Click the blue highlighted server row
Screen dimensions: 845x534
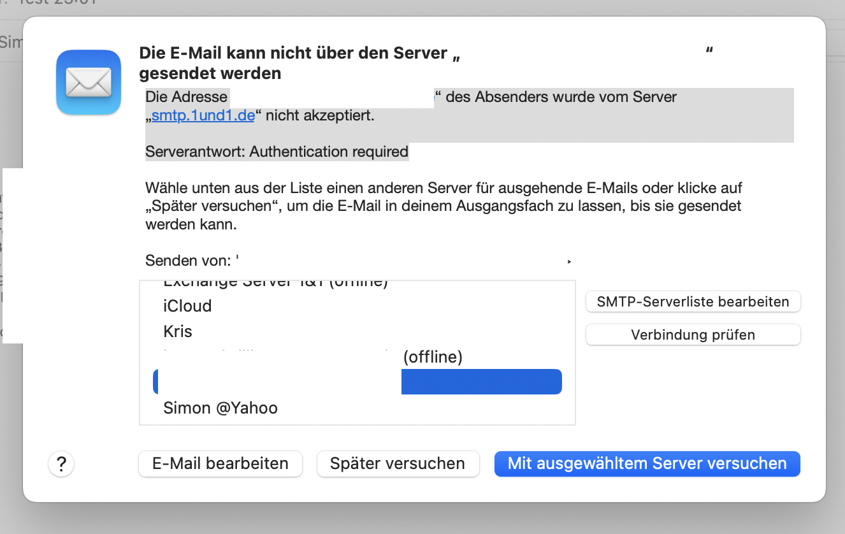(481, 381)
